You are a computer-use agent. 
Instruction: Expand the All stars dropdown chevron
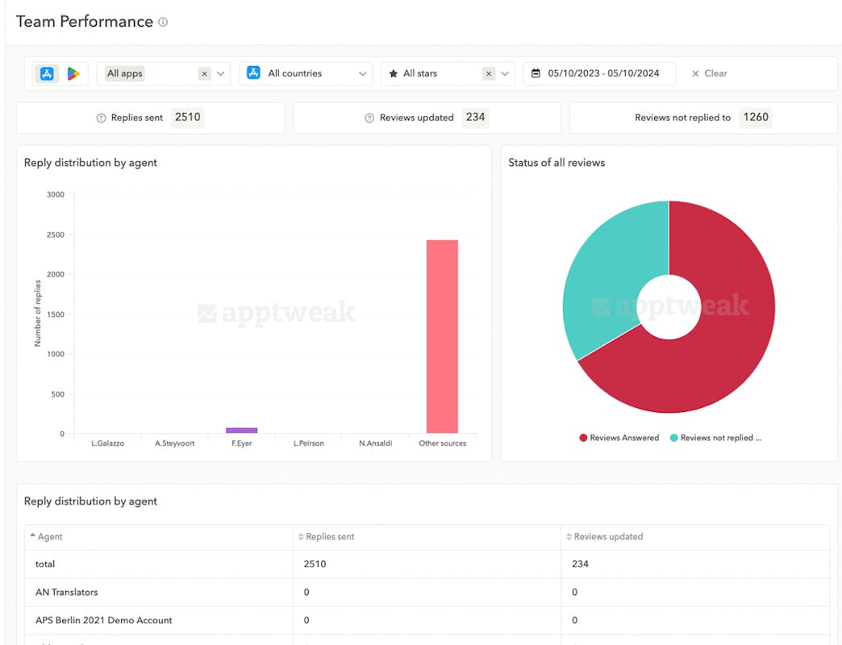505,73
